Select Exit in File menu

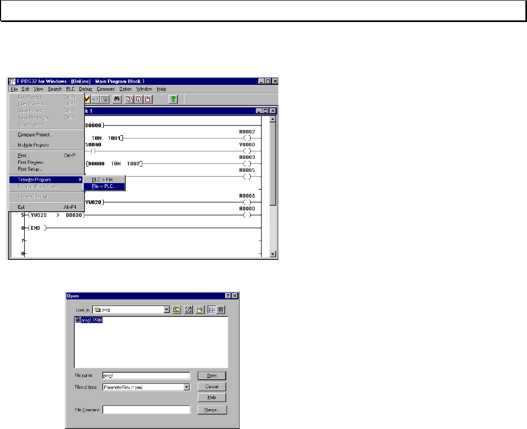pos(46,207)
